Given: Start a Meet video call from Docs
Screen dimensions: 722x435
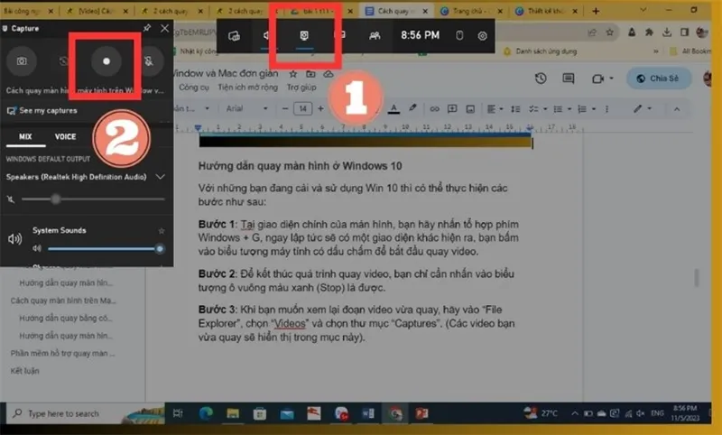Looking at the screenshot, I should 597,79.
